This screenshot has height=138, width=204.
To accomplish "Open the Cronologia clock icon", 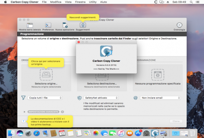I will 179,25.
